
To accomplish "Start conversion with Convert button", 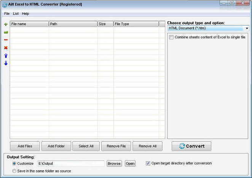I will [x=191, y=146].
